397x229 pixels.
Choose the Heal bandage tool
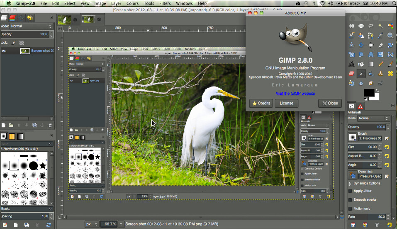point(390,74)
